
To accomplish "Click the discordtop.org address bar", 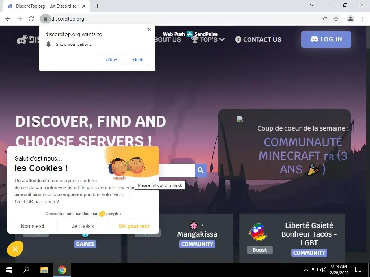I will pos(179,19).
